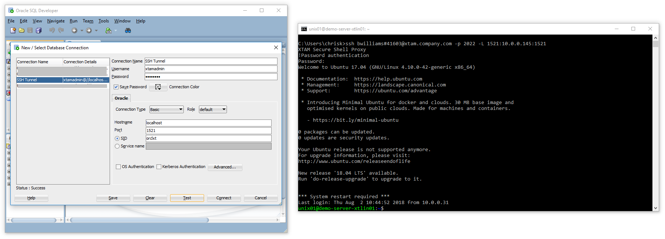Click the command prompt window icon

(x=304, y=29)
